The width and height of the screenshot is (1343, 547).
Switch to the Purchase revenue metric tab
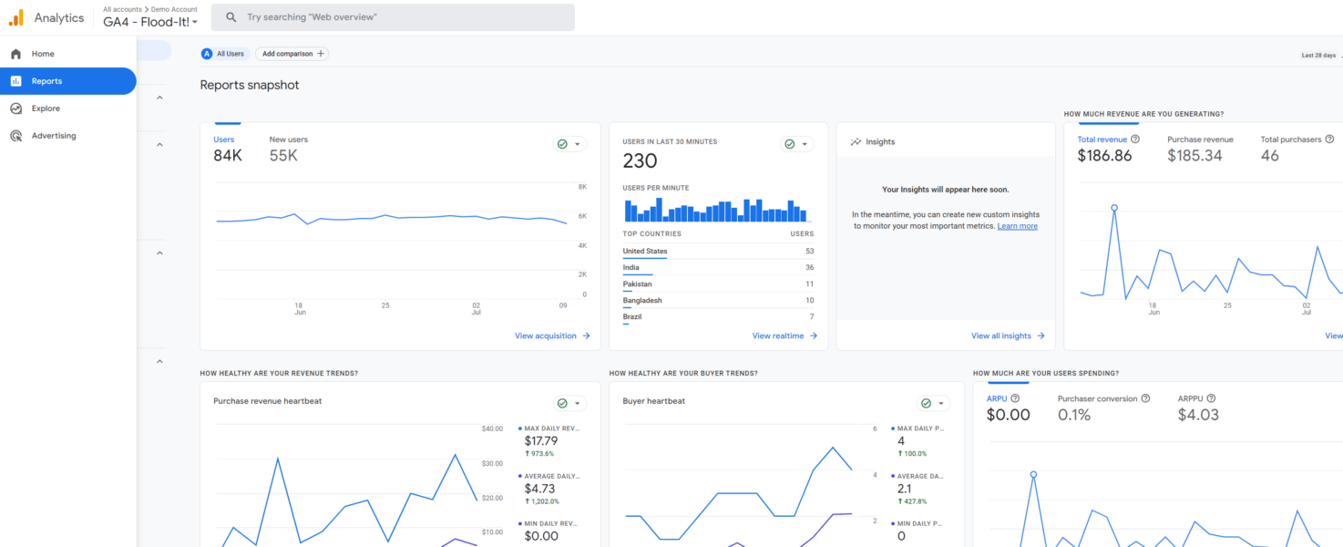pos(1200,149)
